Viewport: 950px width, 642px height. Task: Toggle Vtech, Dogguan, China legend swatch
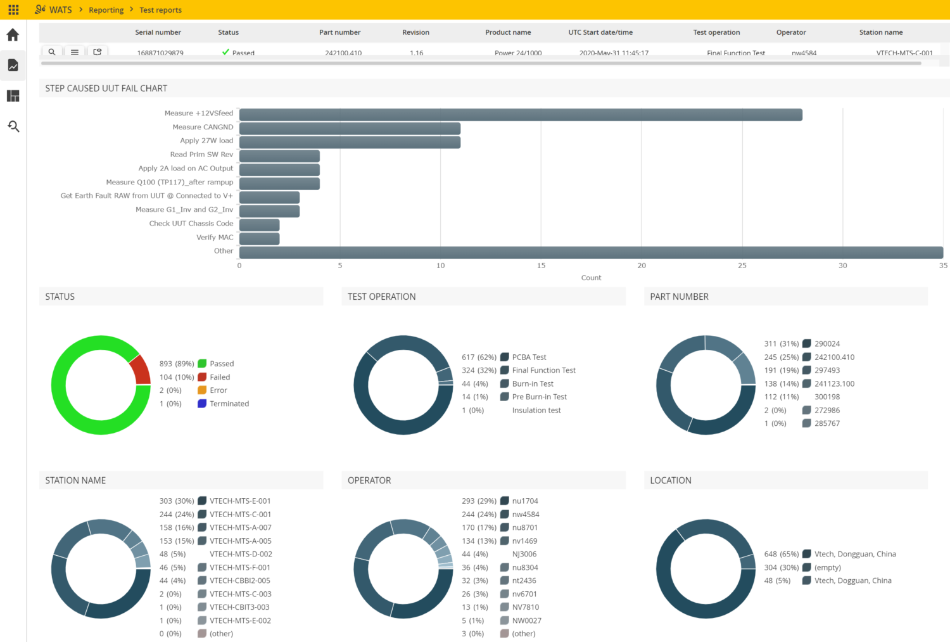coord(807,581)
